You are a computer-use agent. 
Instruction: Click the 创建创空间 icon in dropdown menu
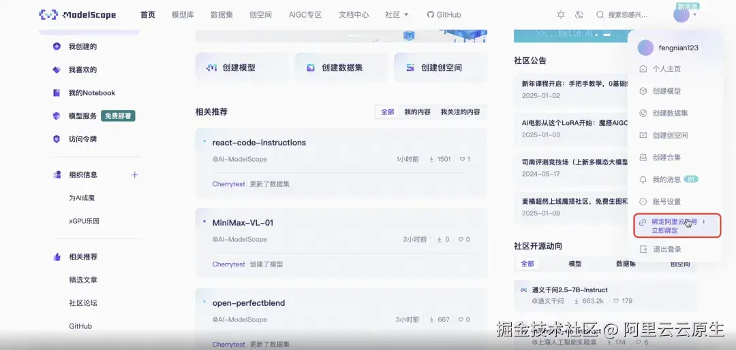click(643, 135)
